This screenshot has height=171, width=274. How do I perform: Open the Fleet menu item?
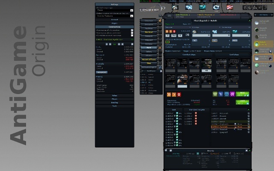[149, 48]
